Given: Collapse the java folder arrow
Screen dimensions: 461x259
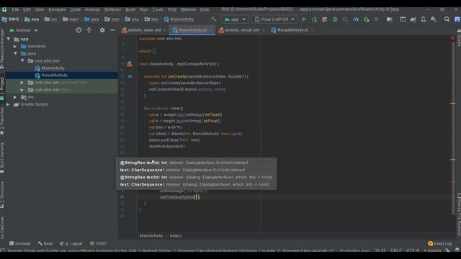Looking at the screenshot, I should point(15,53).
